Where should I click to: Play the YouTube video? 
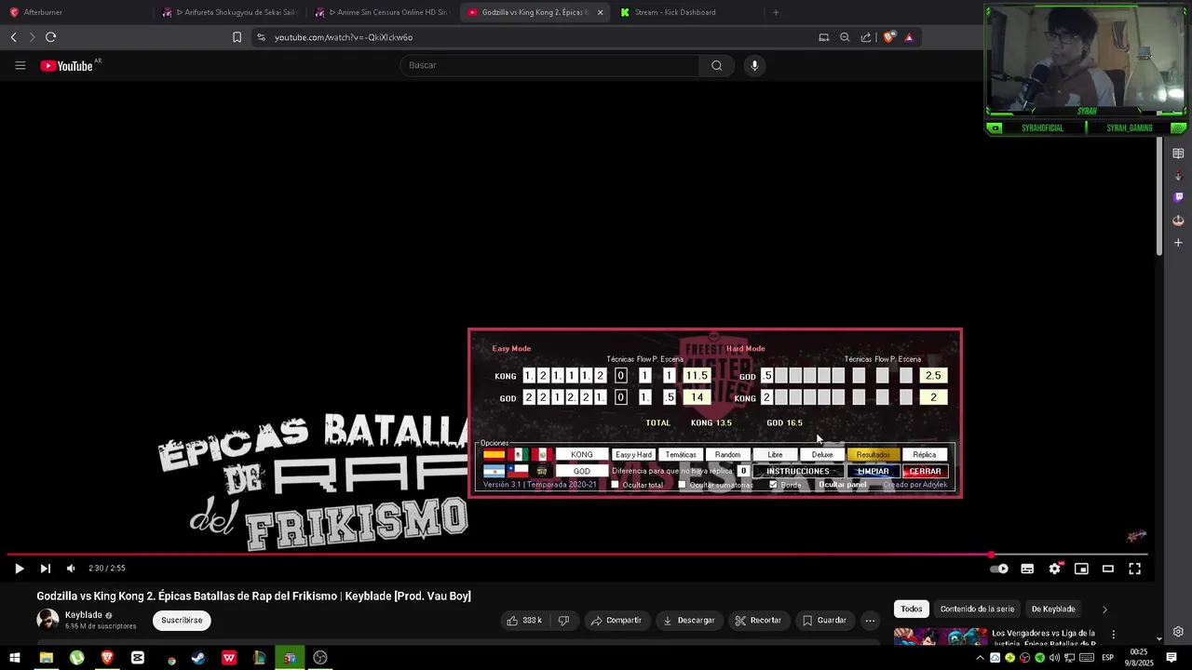point(19,569)
